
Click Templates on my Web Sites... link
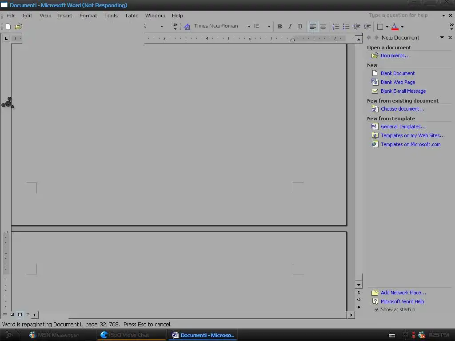[x=413, y=135]
